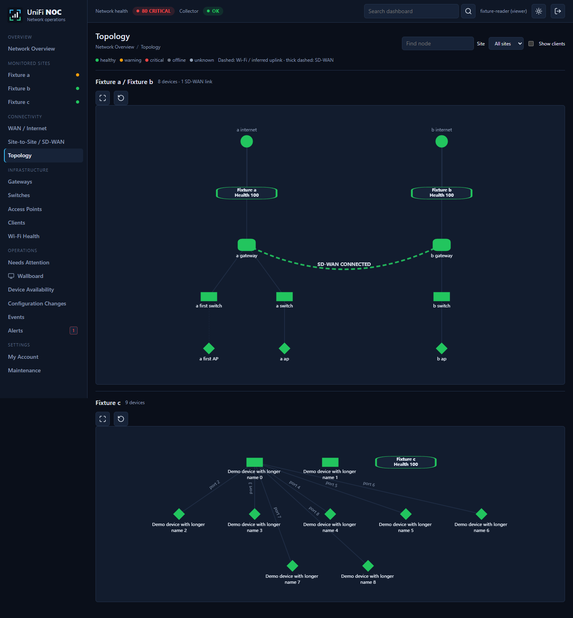Select the a ap diamond node
The image size is (573, 618).
tap(285, 348)
